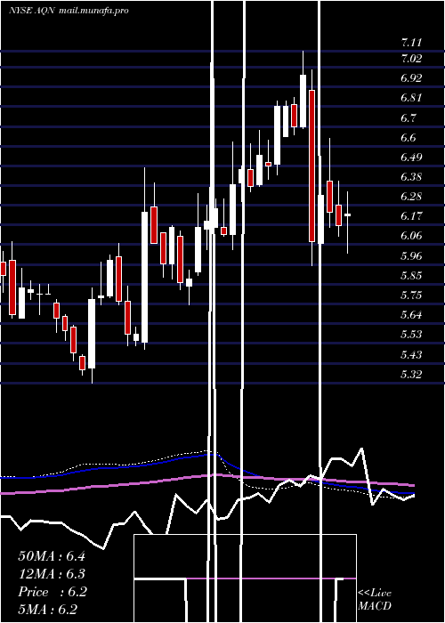445x623 pixels.
Task: Click the 6.28 price axis label
Action: 411,197
